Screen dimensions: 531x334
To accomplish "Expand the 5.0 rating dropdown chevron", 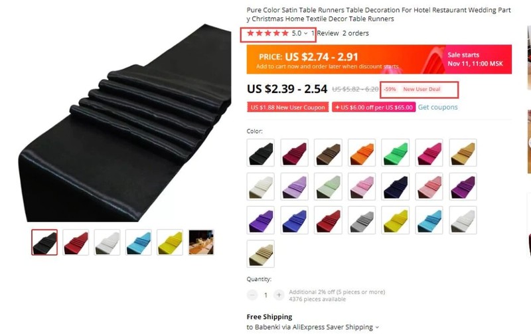I will click(305, 34).
